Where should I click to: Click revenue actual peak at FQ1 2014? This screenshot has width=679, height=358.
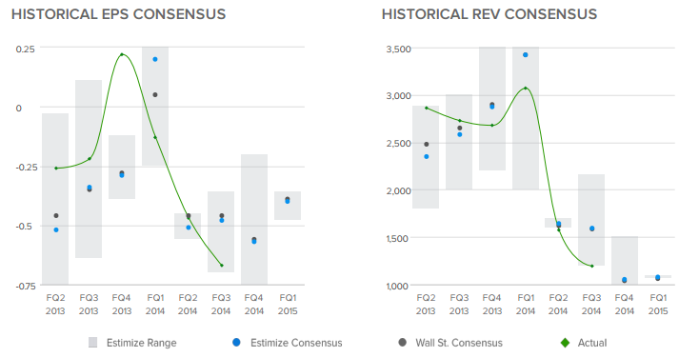(526, 88)
